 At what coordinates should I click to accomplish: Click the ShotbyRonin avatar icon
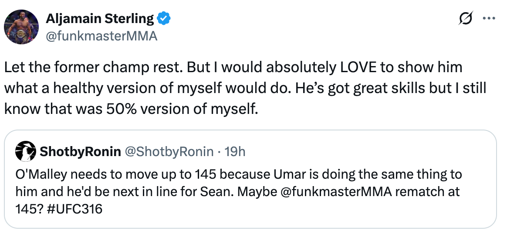(26, 151)
